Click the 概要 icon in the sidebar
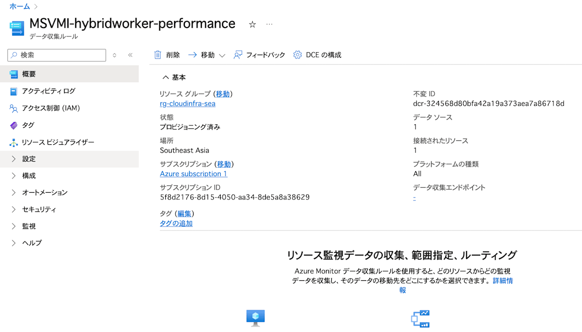 point(14,74)
